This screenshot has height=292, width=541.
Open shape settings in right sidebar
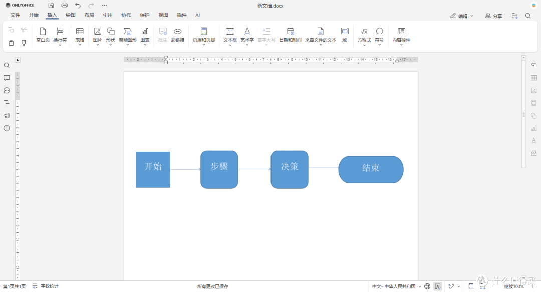(x=534, y=116)
